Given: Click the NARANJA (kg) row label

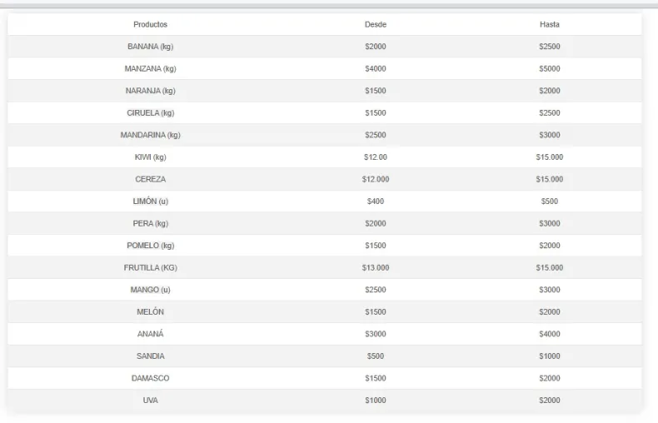Looking at the screenshot, I should [x=150, y=91].
